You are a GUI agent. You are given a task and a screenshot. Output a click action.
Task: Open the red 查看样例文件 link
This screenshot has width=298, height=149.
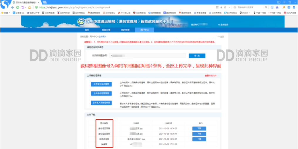click(x=211, y=75)
